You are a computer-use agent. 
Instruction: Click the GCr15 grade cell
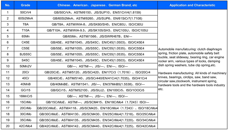click(26, 90)
